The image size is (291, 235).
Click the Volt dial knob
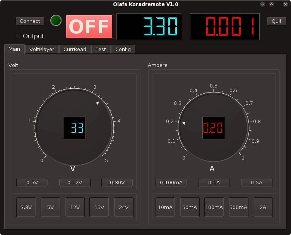point(74,128)
